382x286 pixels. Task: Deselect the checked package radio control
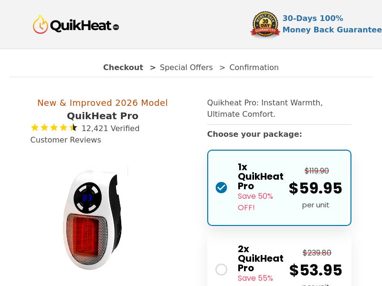(222, 187)
